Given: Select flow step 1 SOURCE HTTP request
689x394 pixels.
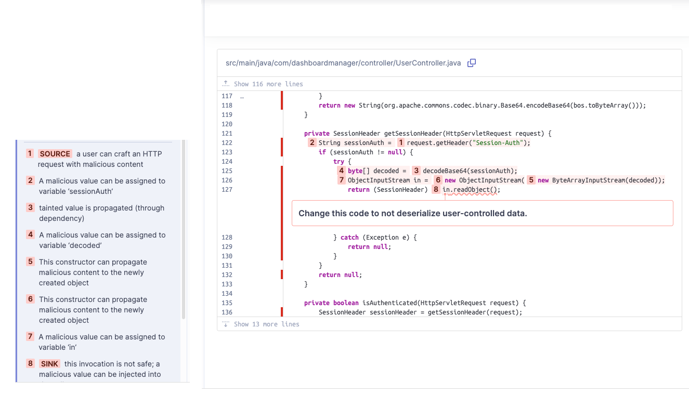Looking at the screenshot, I should pos(99,159).
